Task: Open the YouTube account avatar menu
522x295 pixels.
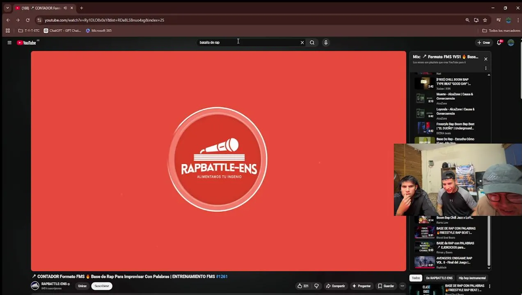Action: (x=511, y=43)
